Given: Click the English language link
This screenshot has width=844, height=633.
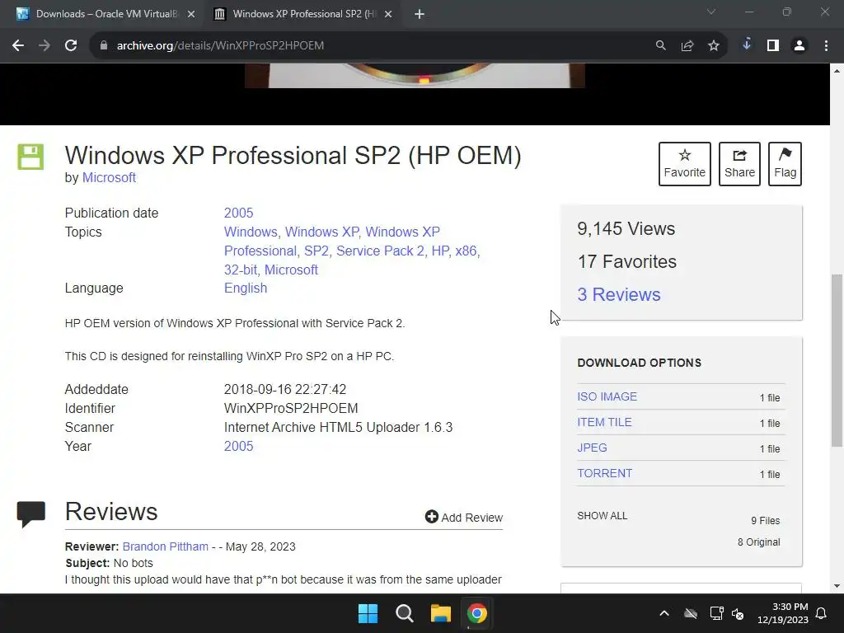Looking at the screenshot, I should [246, 288].
